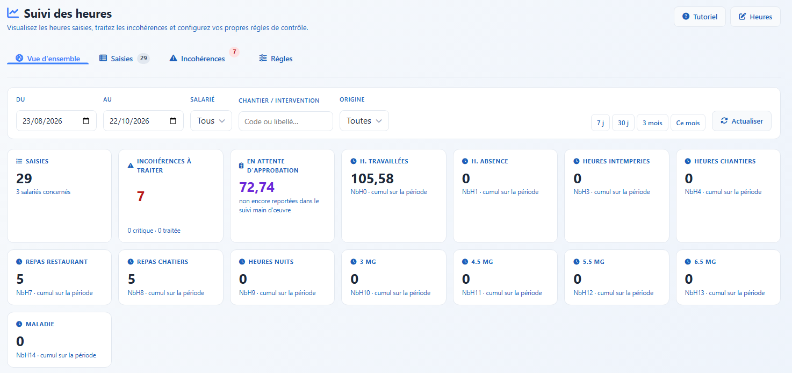The image size is (792, 373).
Task: Click the chart icon beside Suivi des heures
Action: pyautogui.click(x=13, y=13)
